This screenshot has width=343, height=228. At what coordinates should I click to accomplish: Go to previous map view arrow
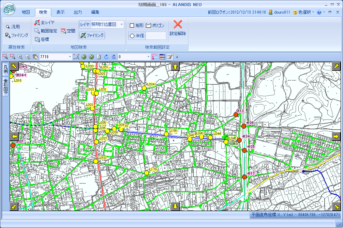(84, 57)
